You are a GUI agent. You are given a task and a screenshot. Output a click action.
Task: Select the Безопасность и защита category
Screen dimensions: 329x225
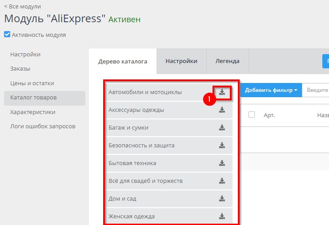pyautogui.click(x=169, y=146)
